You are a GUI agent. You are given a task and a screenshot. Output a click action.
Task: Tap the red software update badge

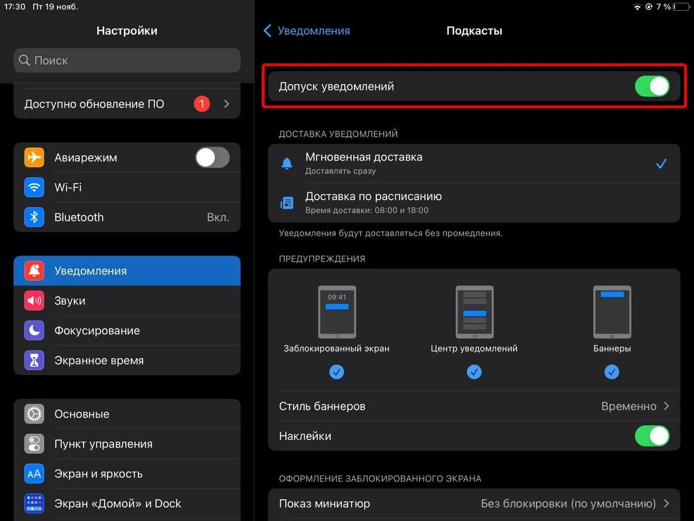point(202,104)
